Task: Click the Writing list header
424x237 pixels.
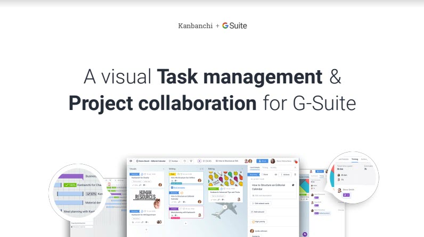Action: [172, 169]
